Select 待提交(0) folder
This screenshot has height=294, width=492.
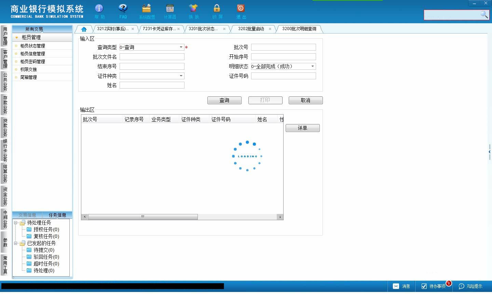pos(40,250)
